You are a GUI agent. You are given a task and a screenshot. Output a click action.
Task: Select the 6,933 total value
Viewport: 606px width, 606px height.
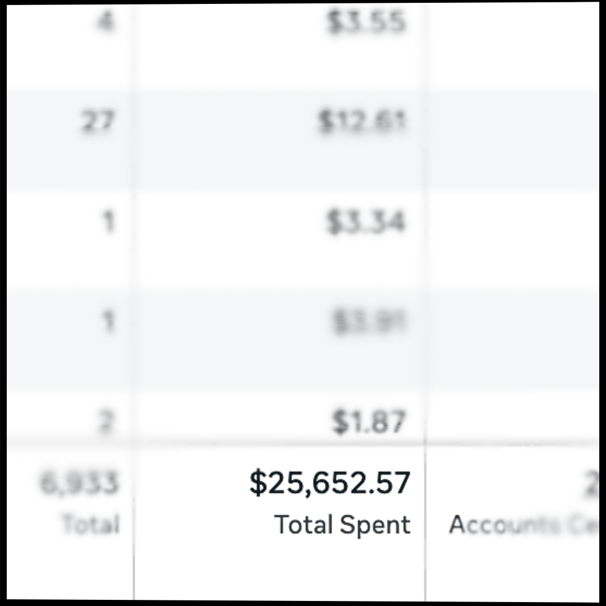tap(80, 483)
